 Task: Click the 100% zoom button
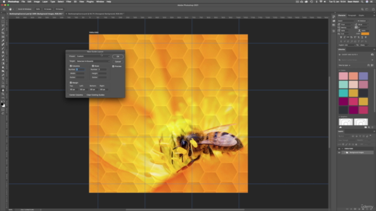coord(38,9)
